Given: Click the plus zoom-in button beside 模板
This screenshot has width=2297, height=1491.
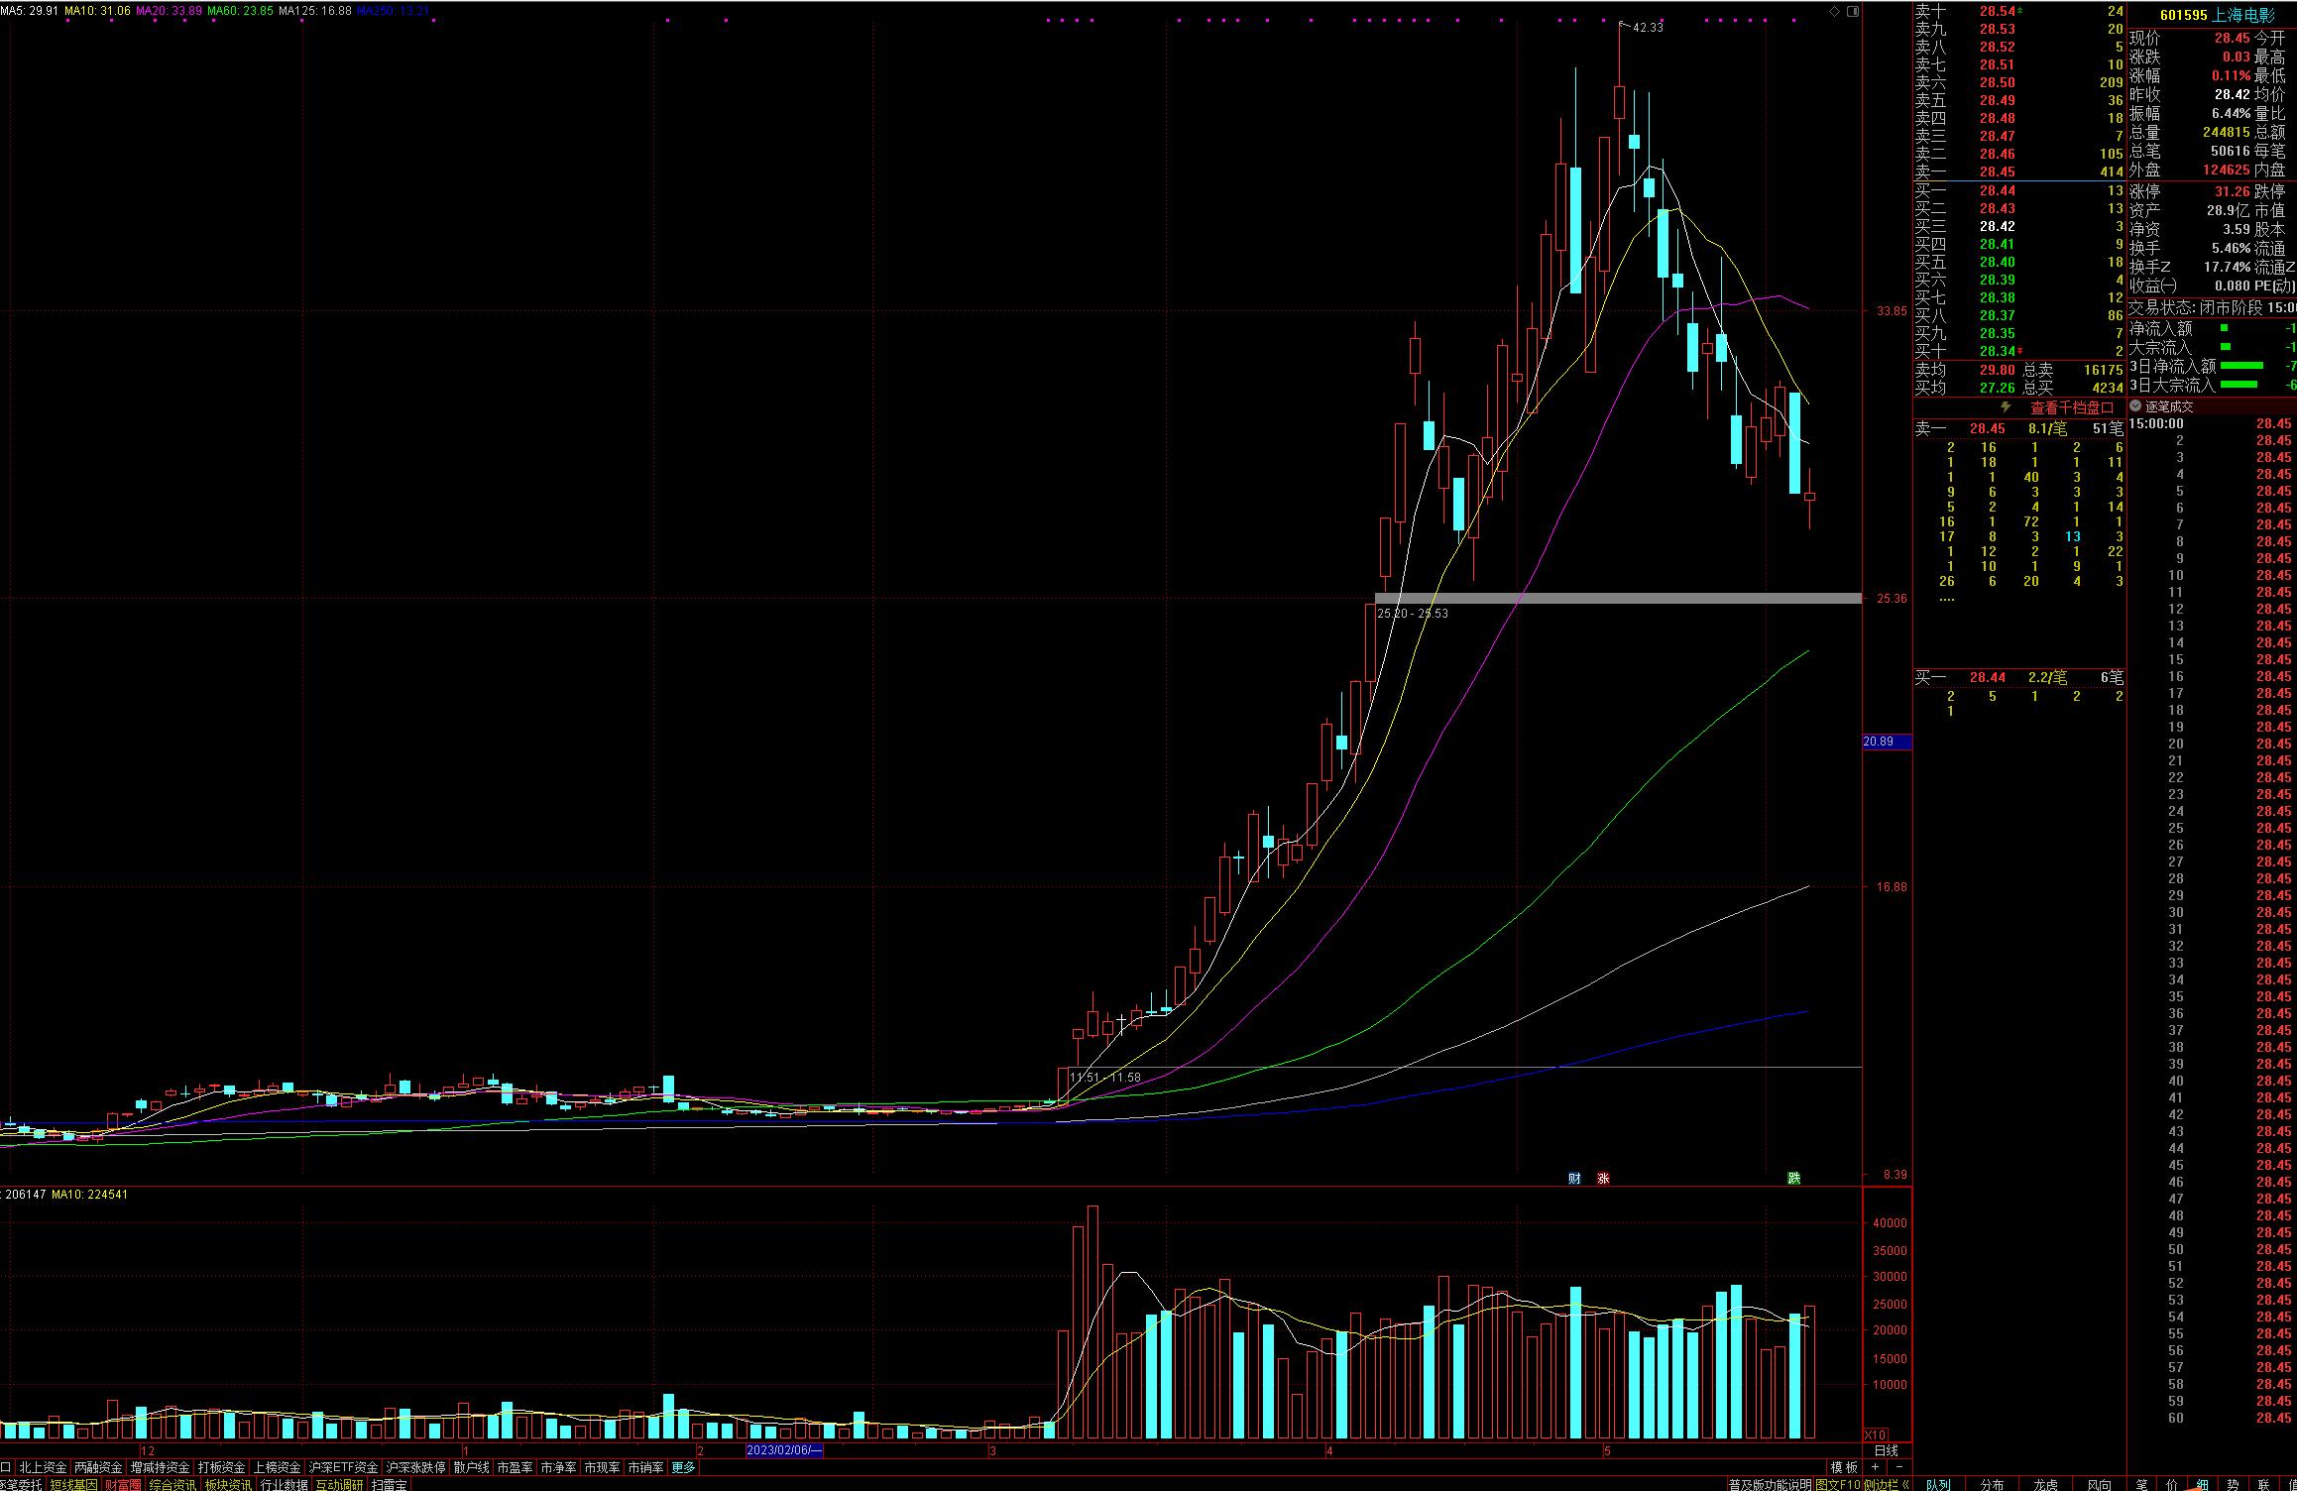Looking at the screenshot, I should click(1875, 1467).
